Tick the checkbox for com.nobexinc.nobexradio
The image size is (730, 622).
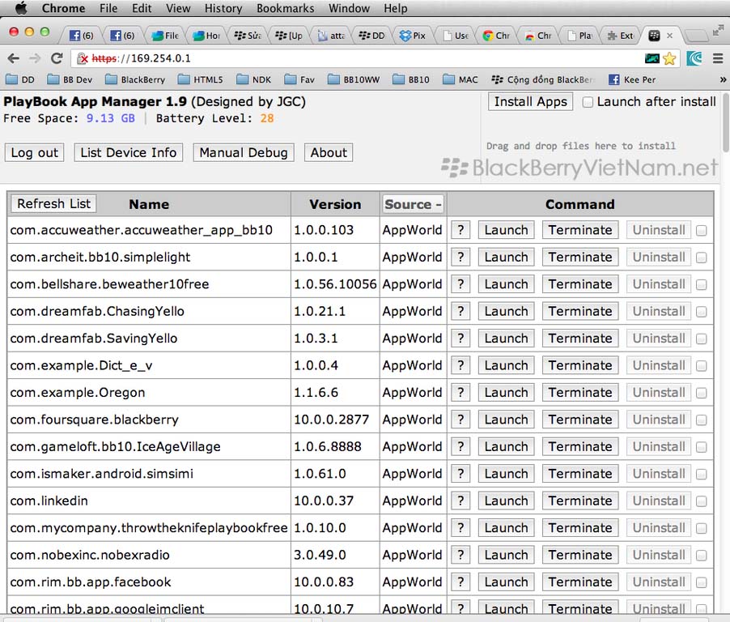tap(701, 556)
